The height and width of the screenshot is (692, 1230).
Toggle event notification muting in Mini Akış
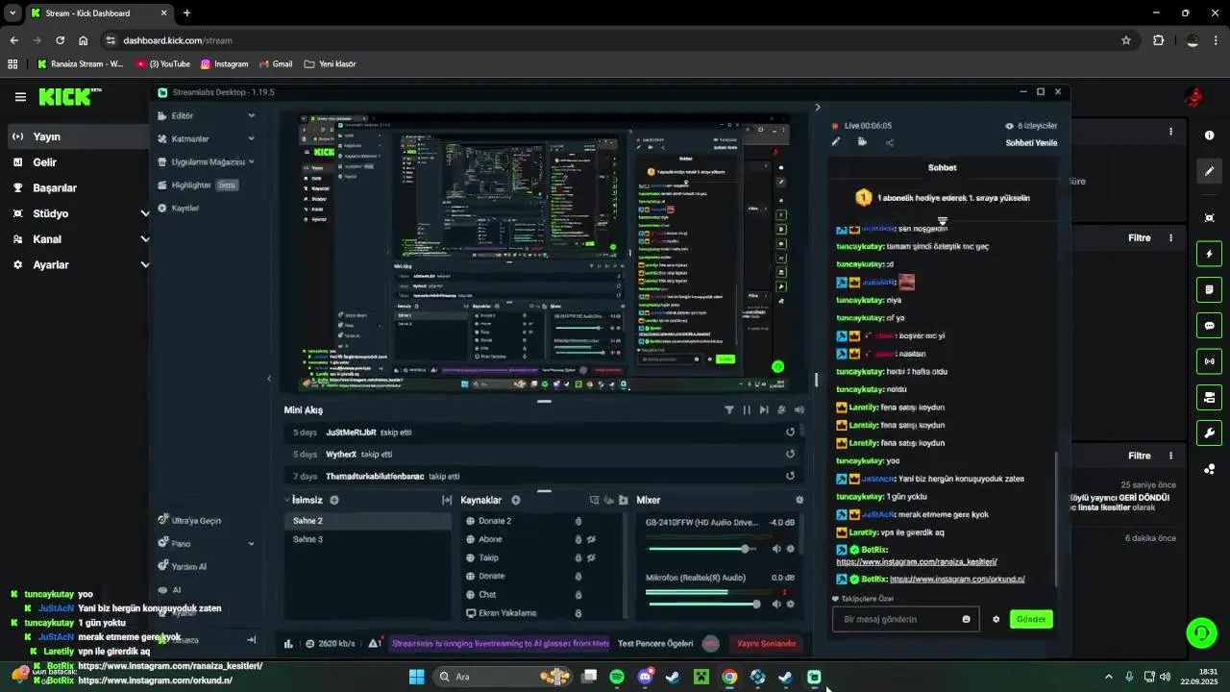pos(781,409)
